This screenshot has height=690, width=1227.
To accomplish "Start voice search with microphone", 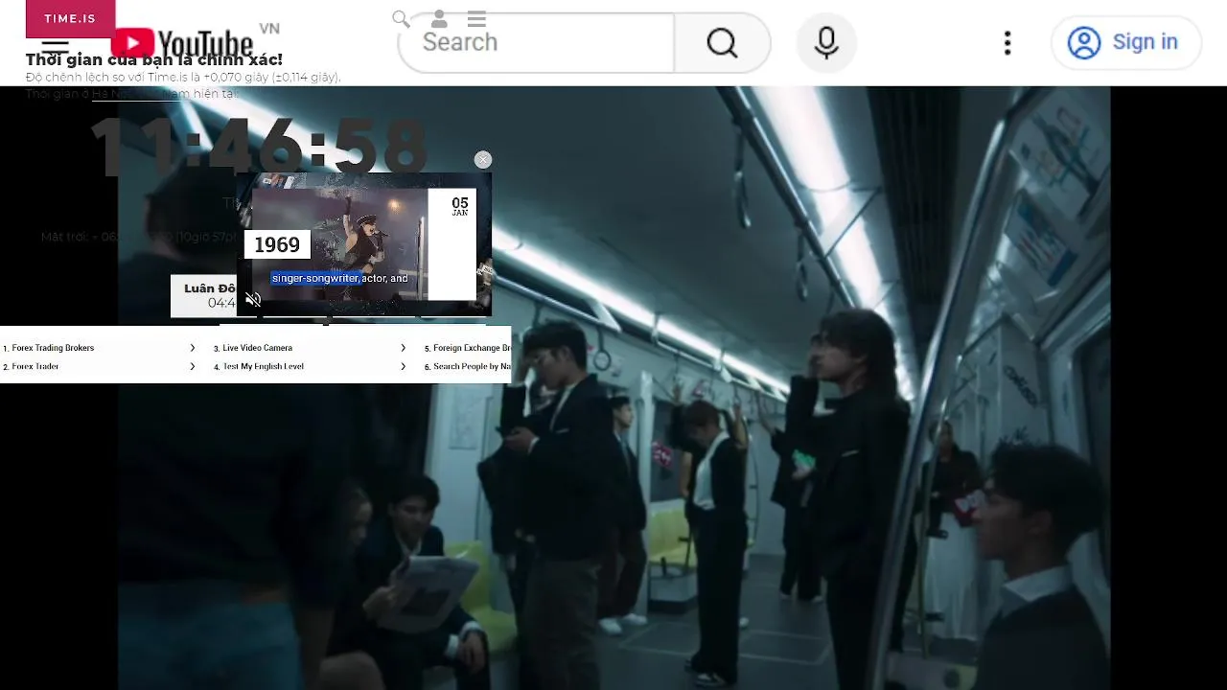I will pyautogui.click(x=826, y=42).
